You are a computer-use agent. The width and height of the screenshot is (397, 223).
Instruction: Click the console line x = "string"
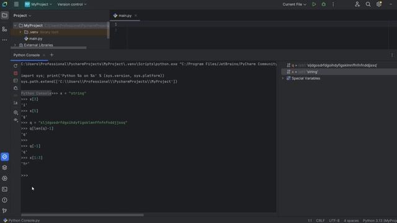click(x=73, y=94)
